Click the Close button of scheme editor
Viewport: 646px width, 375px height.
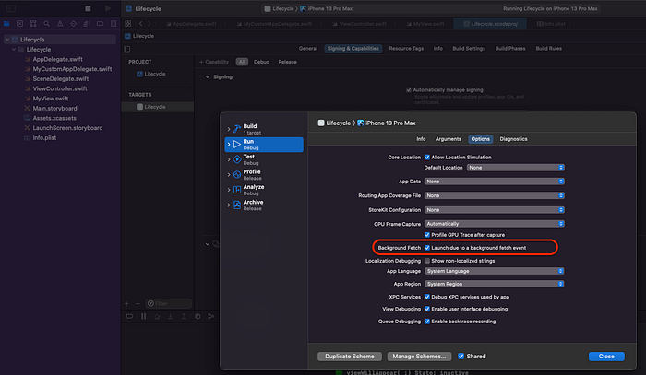click(x=606, y=357)
